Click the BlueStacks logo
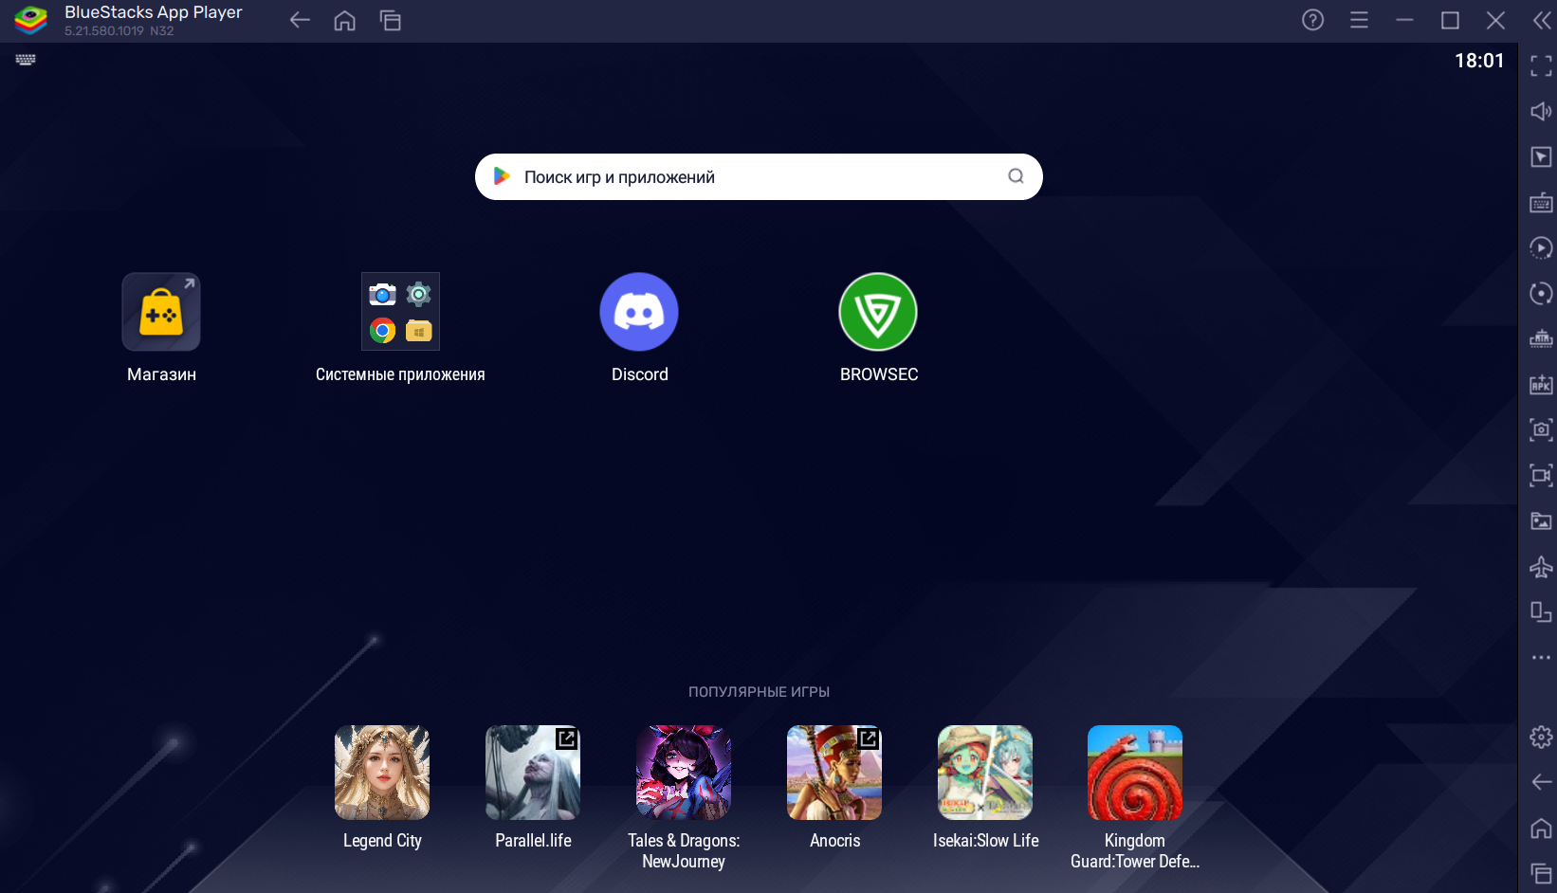The image size is (1557, 893). pyautogui.click(x=31, y=20)
